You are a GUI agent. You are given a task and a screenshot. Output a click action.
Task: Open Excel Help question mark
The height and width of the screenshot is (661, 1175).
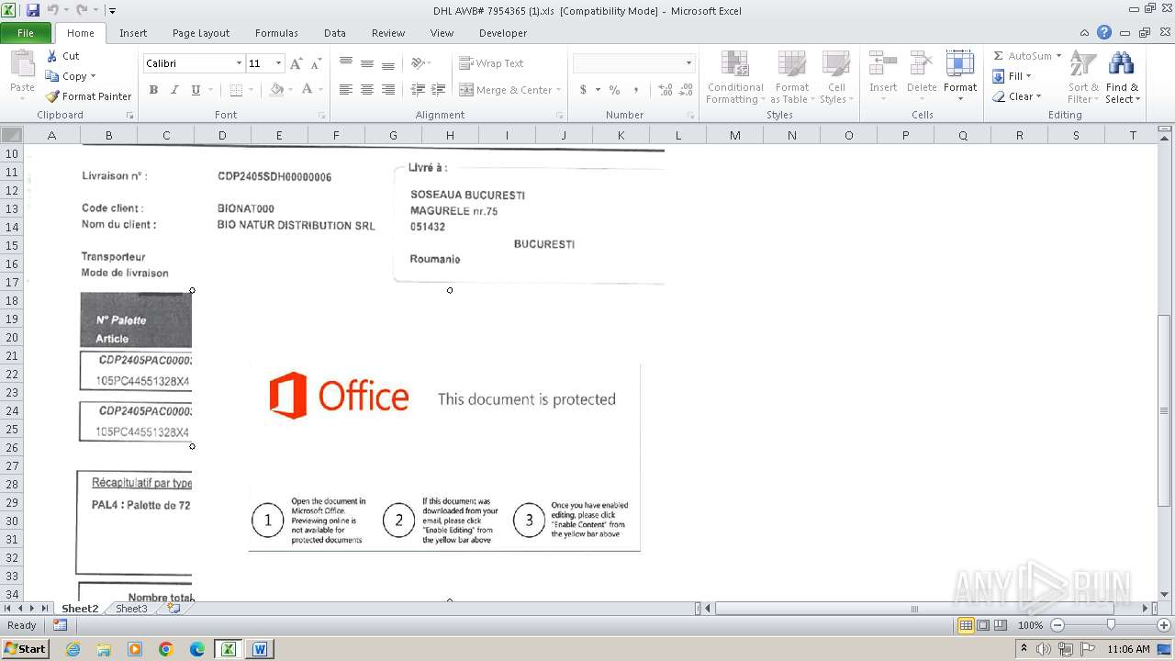click(1104, 32)
